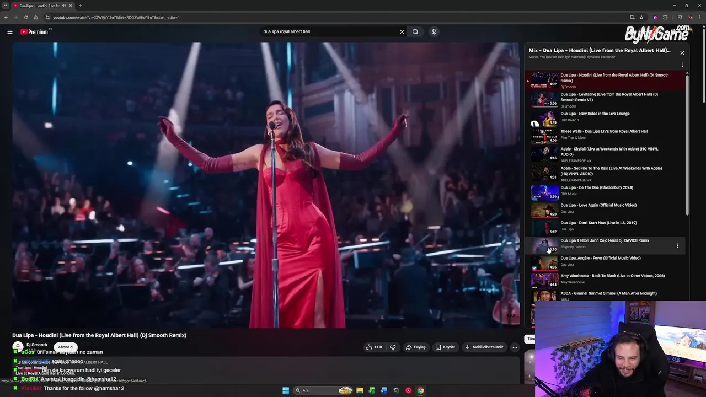Switch to Chrome on the taskbar
Screen dimensions: 706x397
(420, 390)
